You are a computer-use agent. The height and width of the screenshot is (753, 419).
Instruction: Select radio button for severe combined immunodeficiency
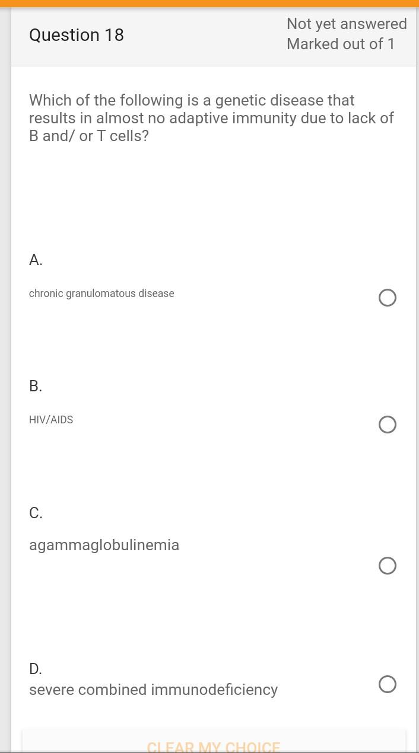pyautogui.click(x=388, y=684)
